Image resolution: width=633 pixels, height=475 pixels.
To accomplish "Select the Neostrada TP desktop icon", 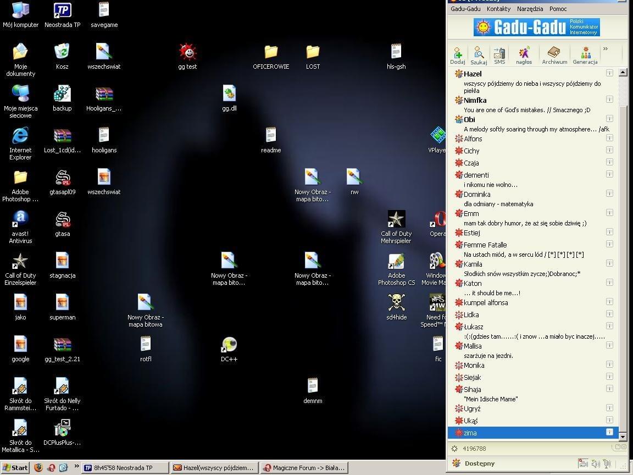I will pyautogui.click(x=63, y=15).
